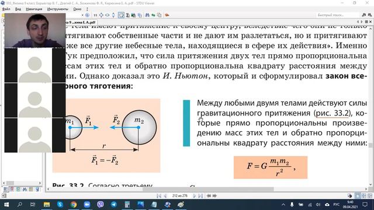
Task: Click the vertical scrollbar down arrow
Action: click(370, 184)
